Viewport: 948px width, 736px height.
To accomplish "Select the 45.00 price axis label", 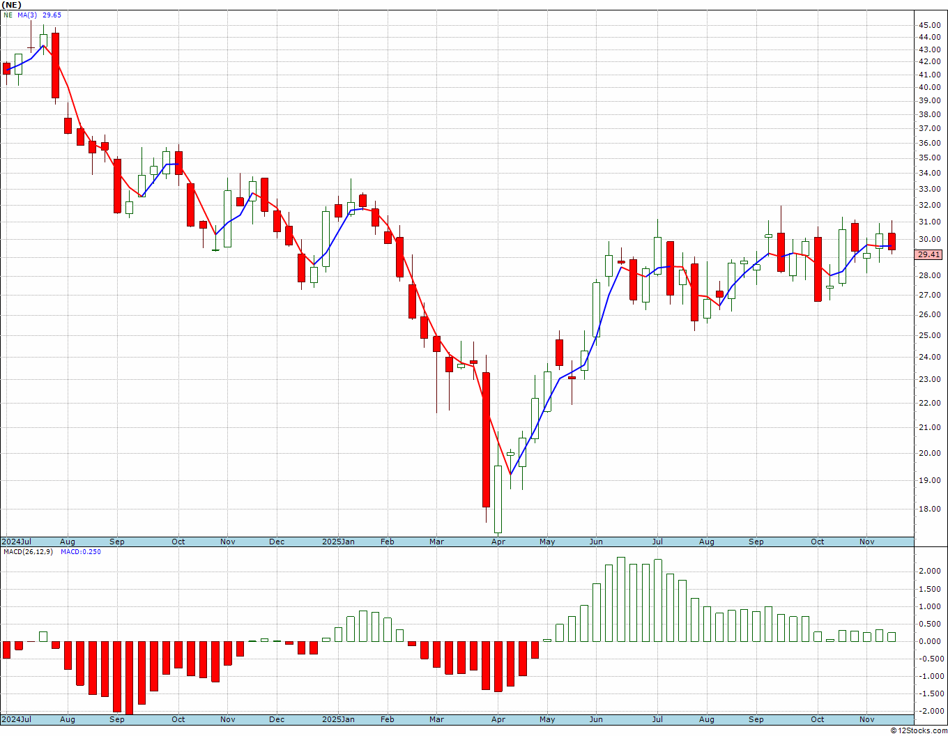I will (x=929, y=25).
